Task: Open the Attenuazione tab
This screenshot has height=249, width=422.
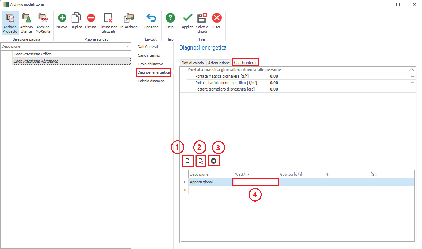Action: (x=219, y=63)
